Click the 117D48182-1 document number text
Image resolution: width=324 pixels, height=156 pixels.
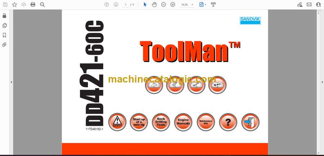click(x=94, y=129)
